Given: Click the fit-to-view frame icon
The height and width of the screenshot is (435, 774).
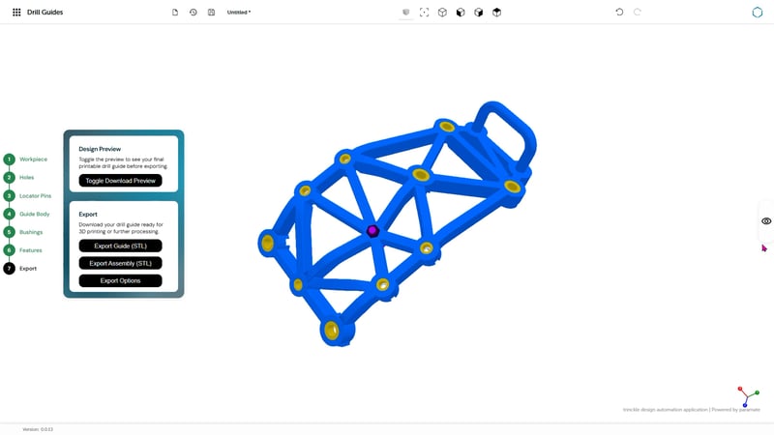Looking at the screenshot, I should (x=424, y=13).
